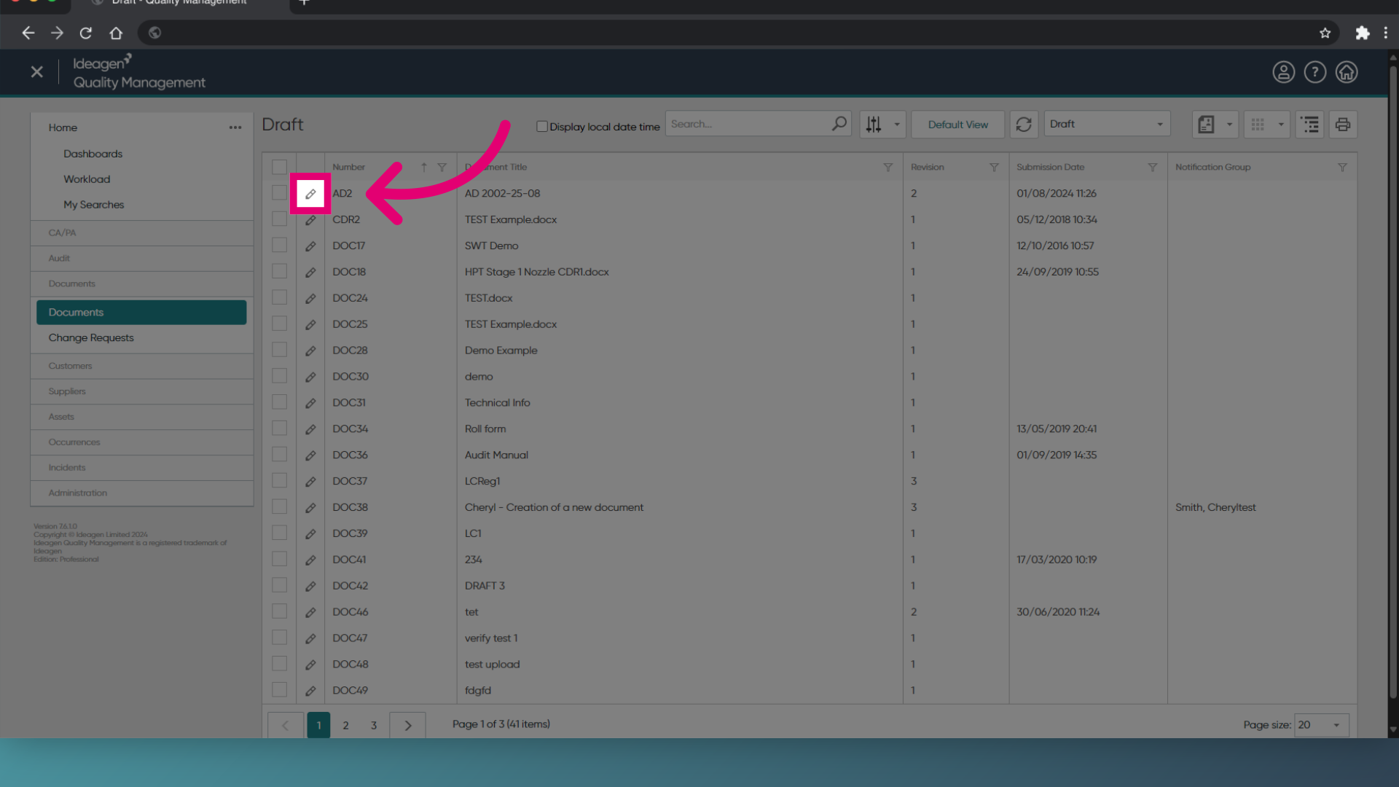Reload page with browser refresh button
The image size is (1399, 787).
point(86,33)
